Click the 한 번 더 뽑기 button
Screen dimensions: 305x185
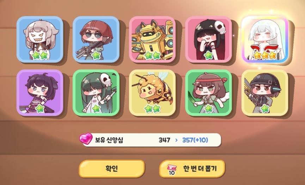(x=192, y=169)
